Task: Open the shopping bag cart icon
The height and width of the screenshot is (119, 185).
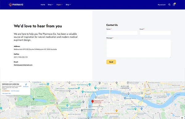Action: tap(174, 5)
